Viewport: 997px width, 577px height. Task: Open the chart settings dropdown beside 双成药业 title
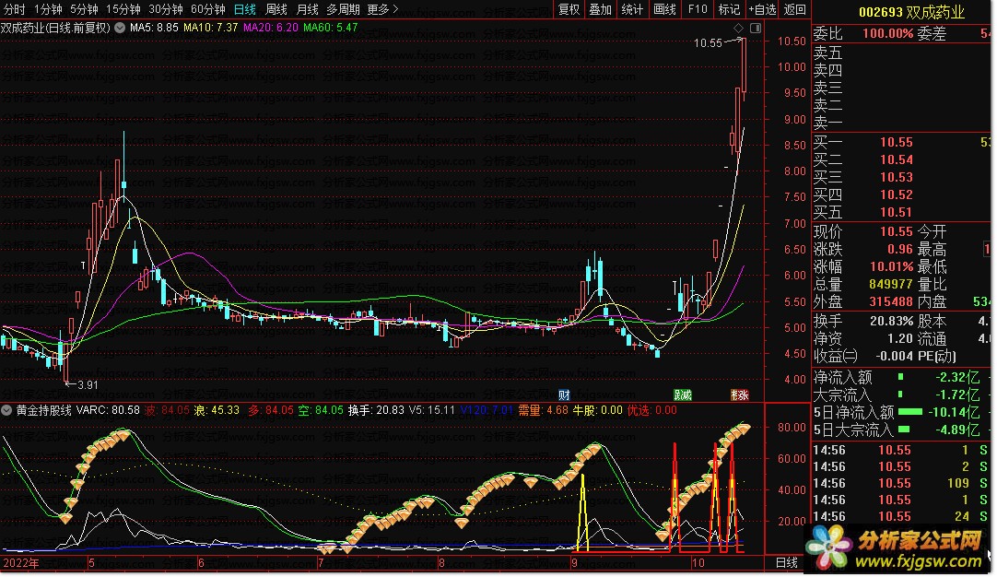[120, 28]
